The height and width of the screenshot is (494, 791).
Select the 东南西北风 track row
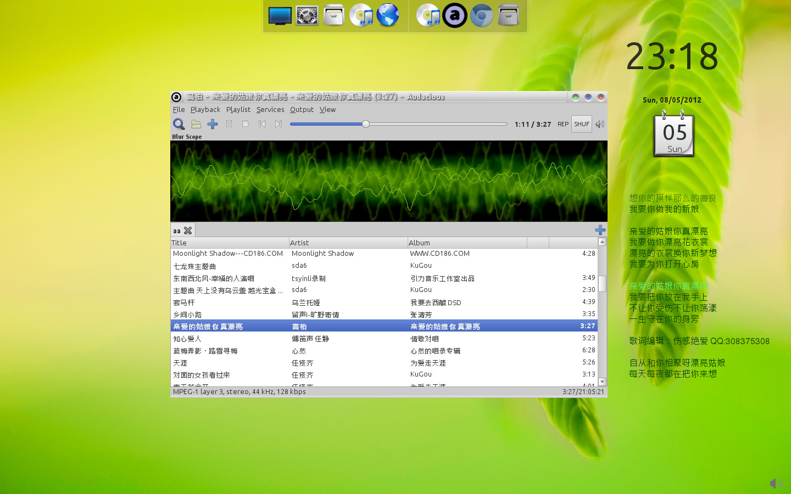(384, 278)
